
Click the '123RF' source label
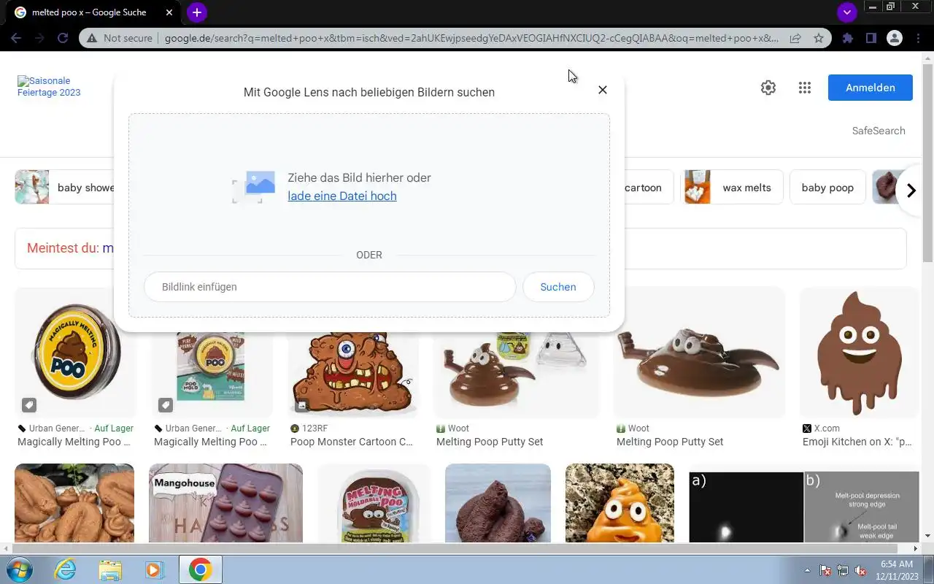click(x=313, y=429)
